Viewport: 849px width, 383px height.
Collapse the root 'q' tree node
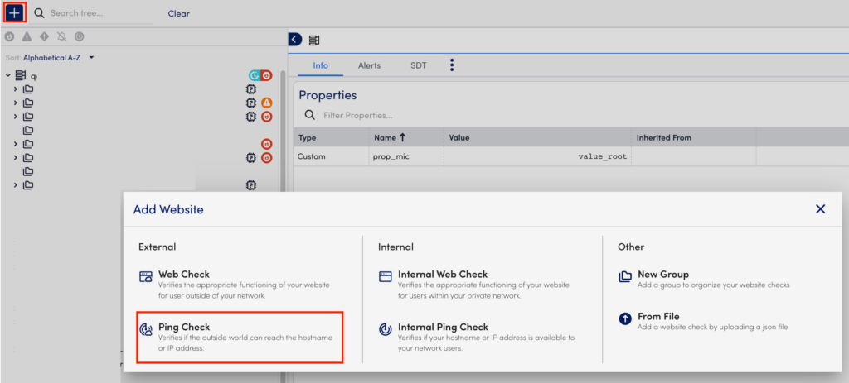coord(8,75)
